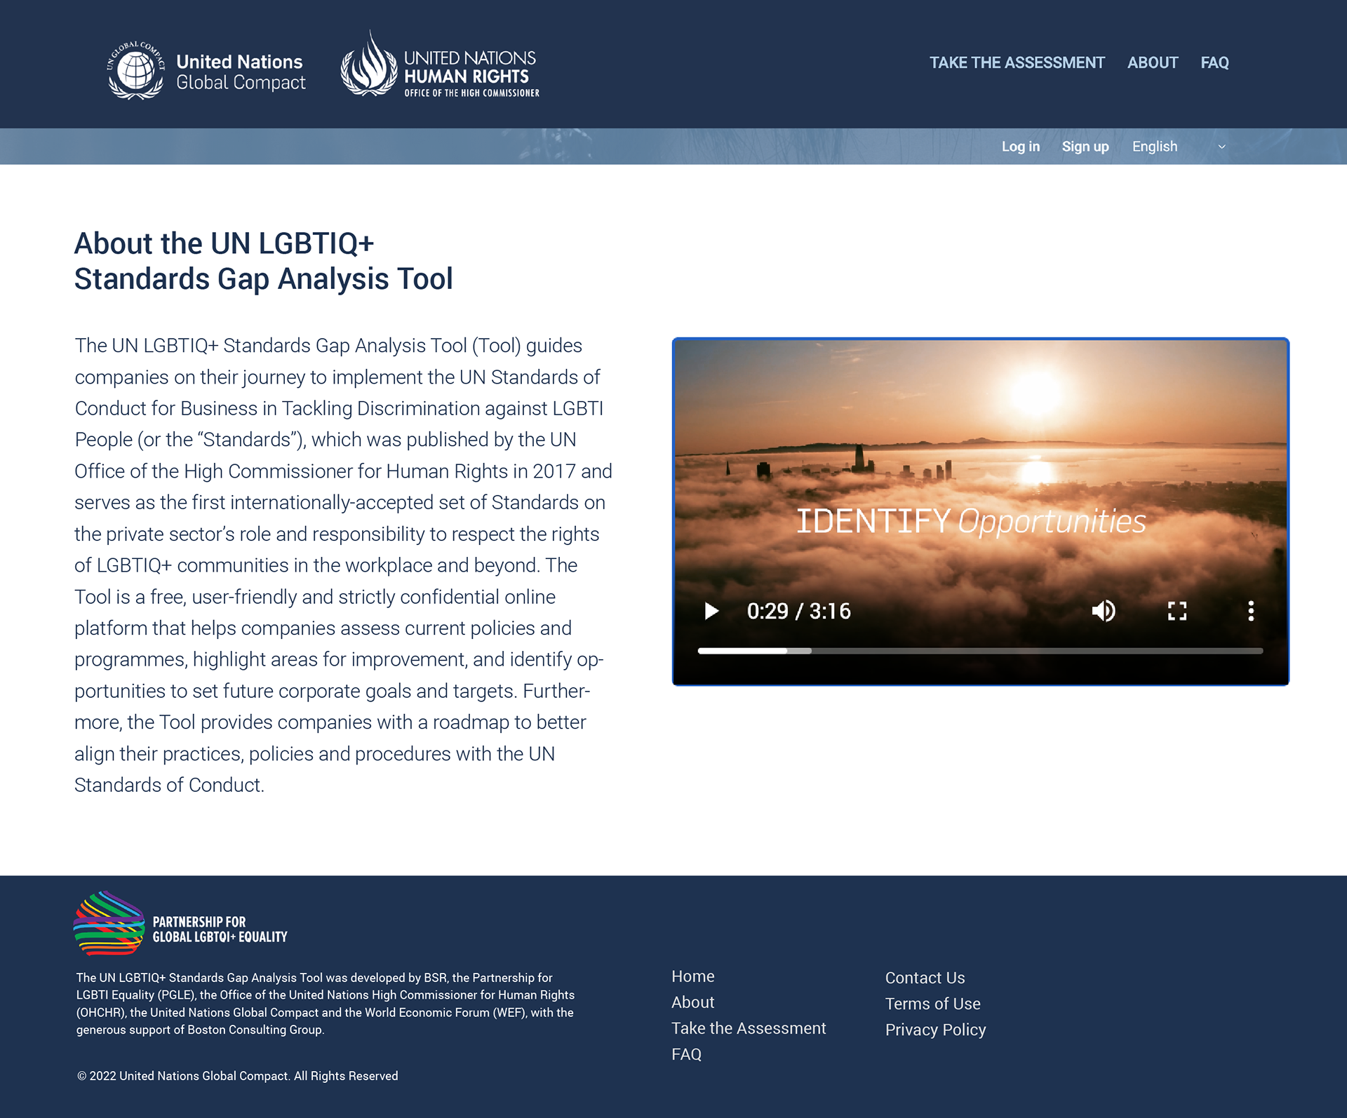Open the English language dropdown
This screenshot has height=1118, width=1347.
coord(1179,147)
